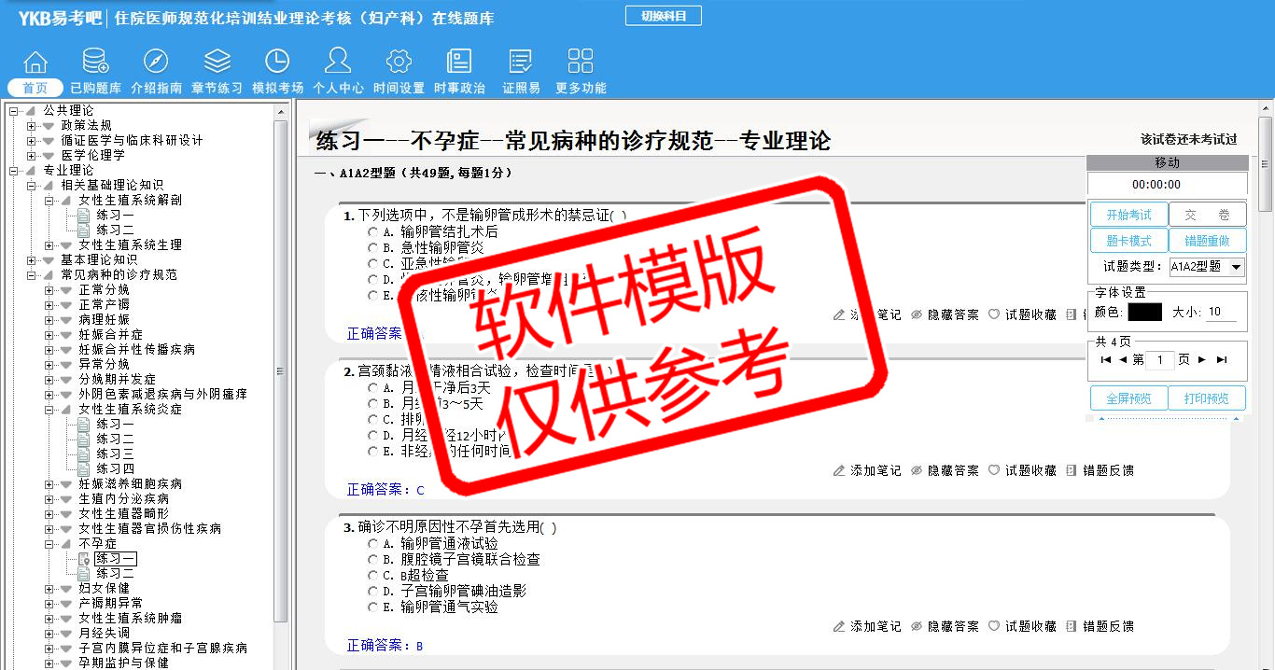This screenshot has width=1275, height=670.
Task: Select option A for question 3
Action: point(373,544)
